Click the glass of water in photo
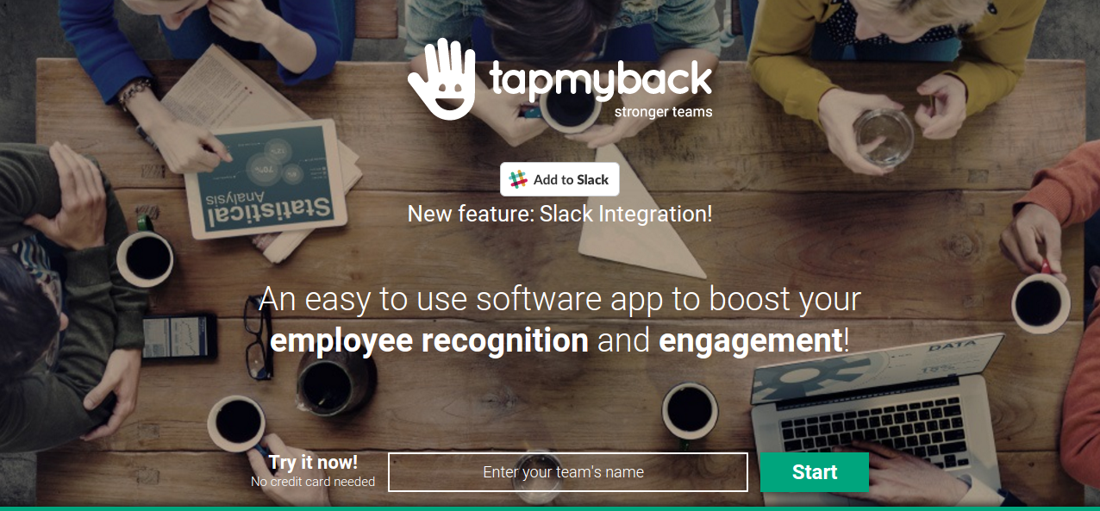 coord(884,137)
